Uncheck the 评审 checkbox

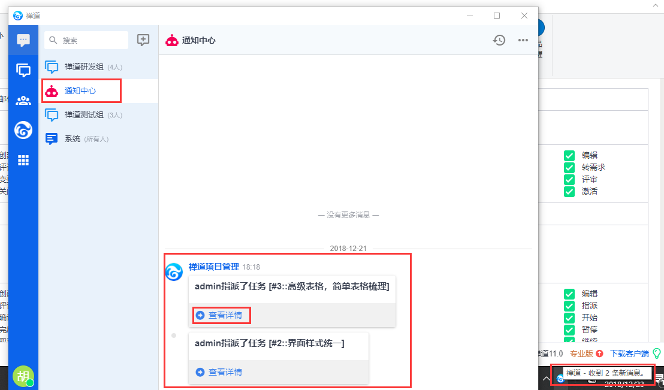tap(569, 180)
